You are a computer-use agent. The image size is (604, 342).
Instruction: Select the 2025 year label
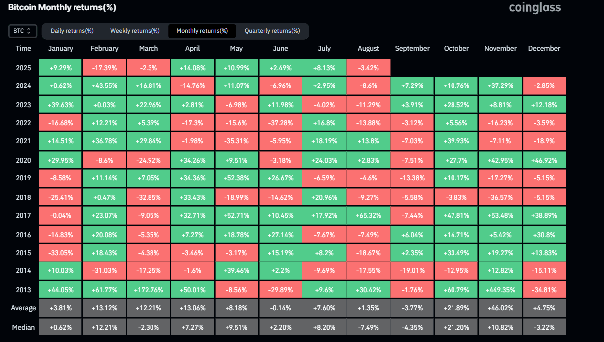point(23,67)
